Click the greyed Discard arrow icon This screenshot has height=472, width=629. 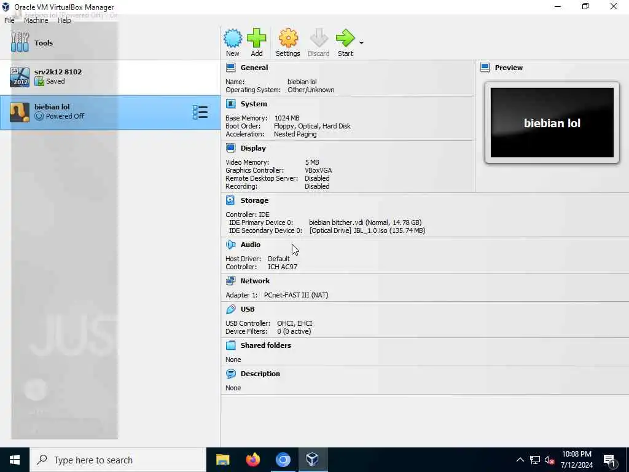[x=319, y=38]
